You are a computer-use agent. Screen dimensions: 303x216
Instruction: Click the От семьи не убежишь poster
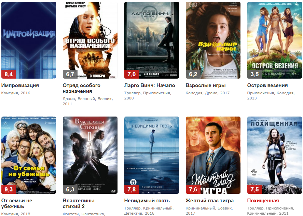29,155
